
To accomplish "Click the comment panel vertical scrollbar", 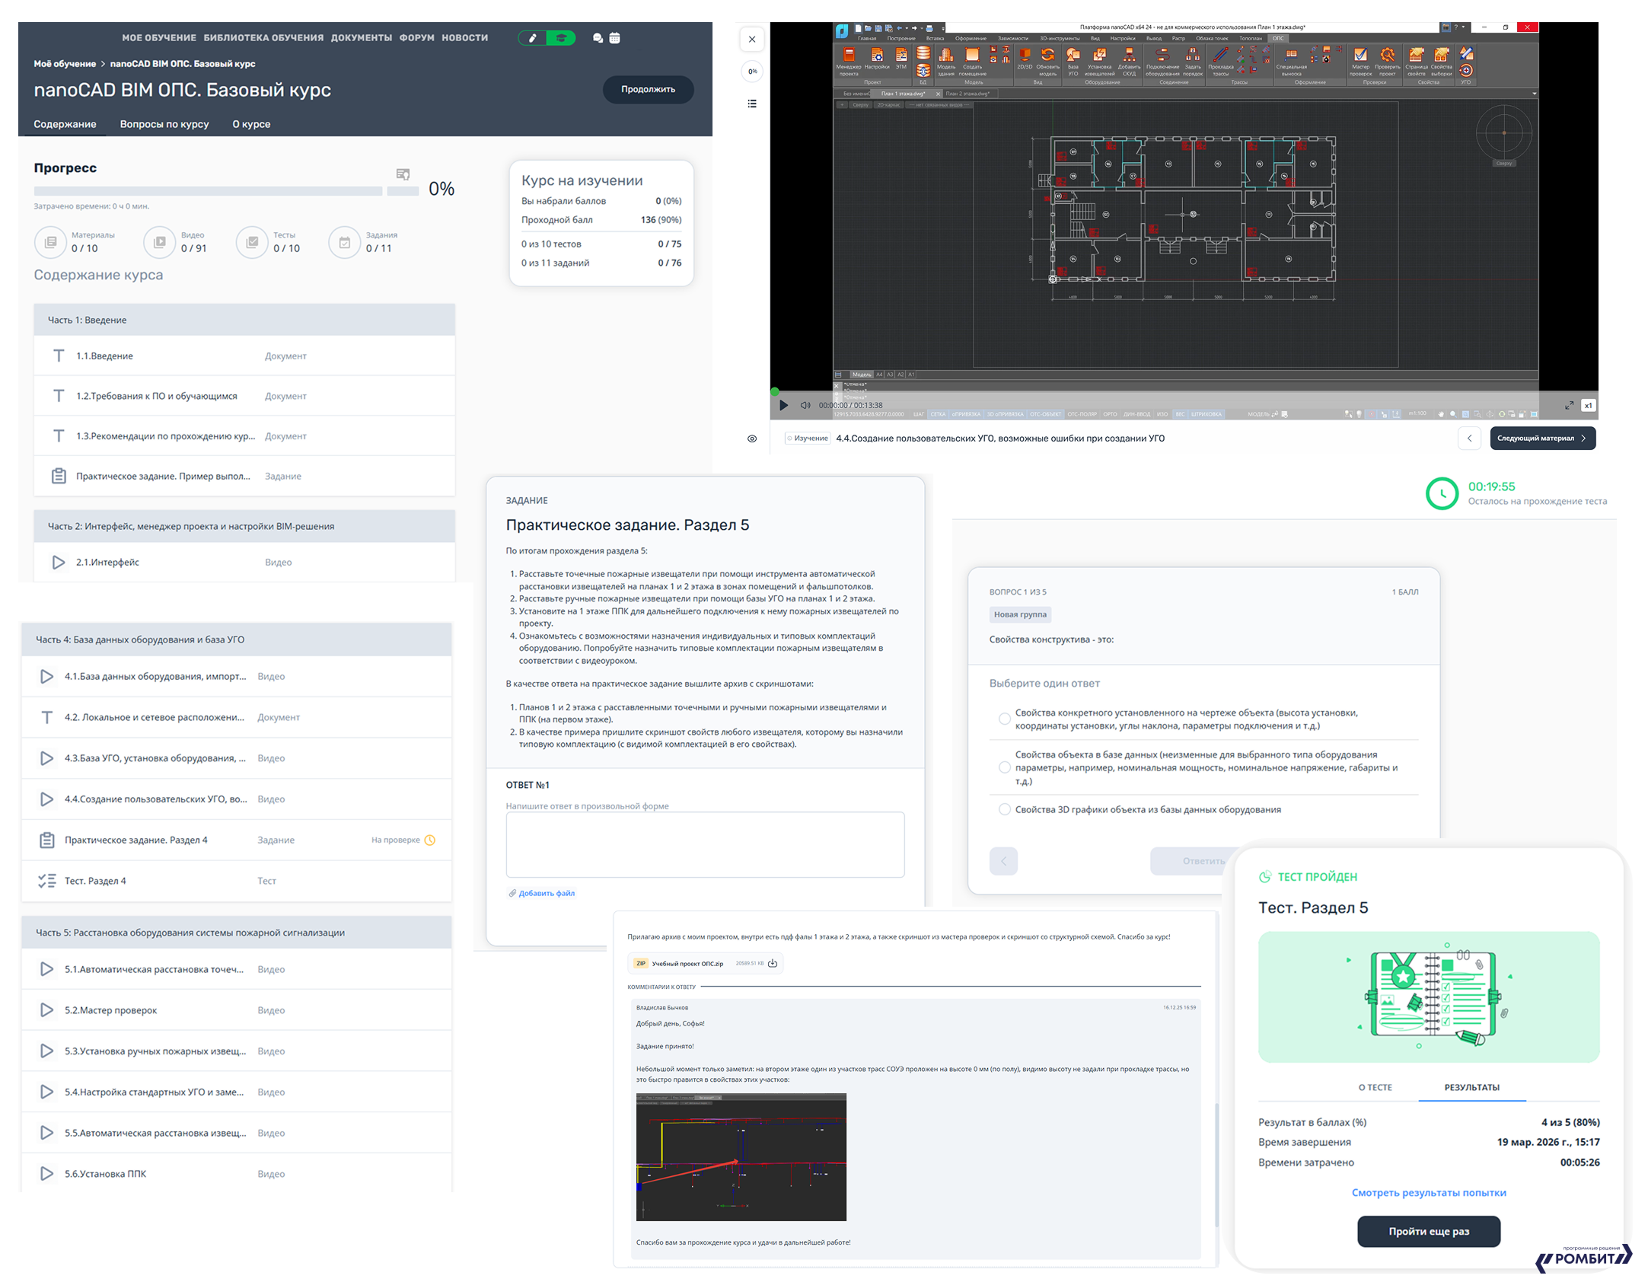I will click(1216, 1165).
